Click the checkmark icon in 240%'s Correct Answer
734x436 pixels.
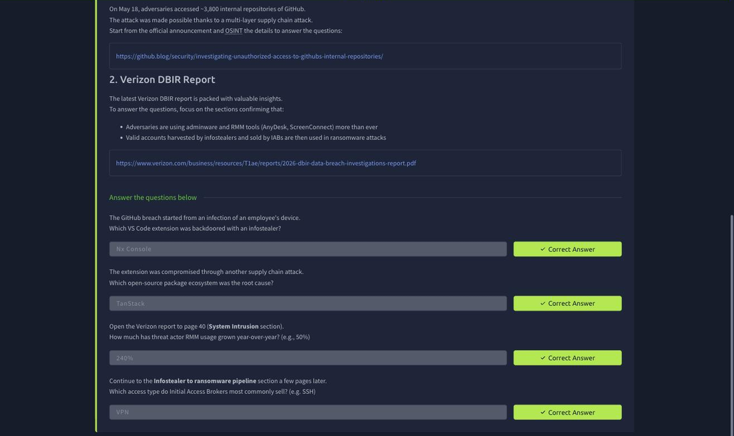coord(542,358)
